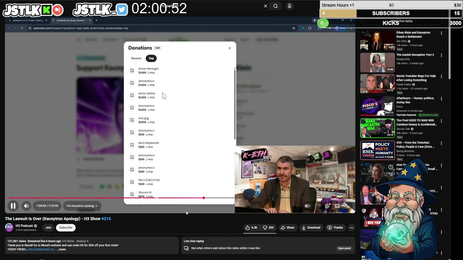Switch to Newest donations tab
The width and height of the screenshot is (463, 260).
coord(136,58)
